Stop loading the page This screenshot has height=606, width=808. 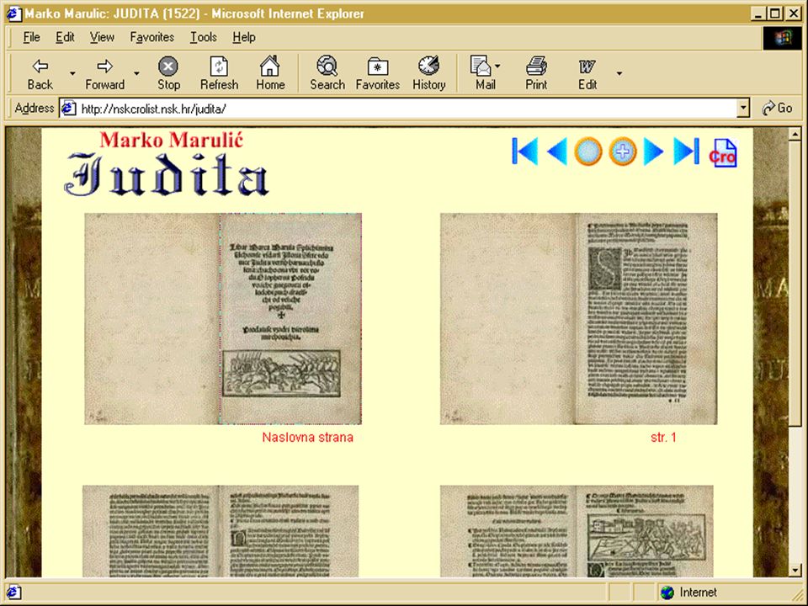[x=168, y=74]
